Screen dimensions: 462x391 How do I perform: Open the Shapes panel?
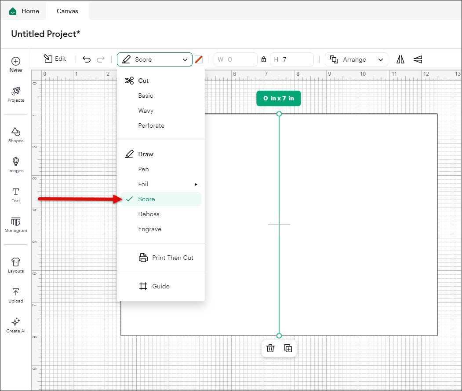click(x=15, y=132)
